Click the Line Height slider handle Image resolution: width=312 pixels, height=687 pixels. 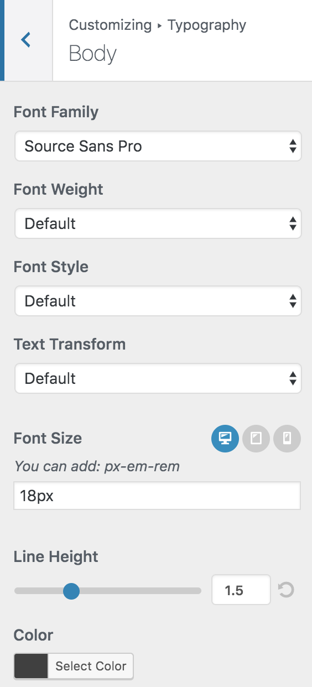[x=71, y=591]
